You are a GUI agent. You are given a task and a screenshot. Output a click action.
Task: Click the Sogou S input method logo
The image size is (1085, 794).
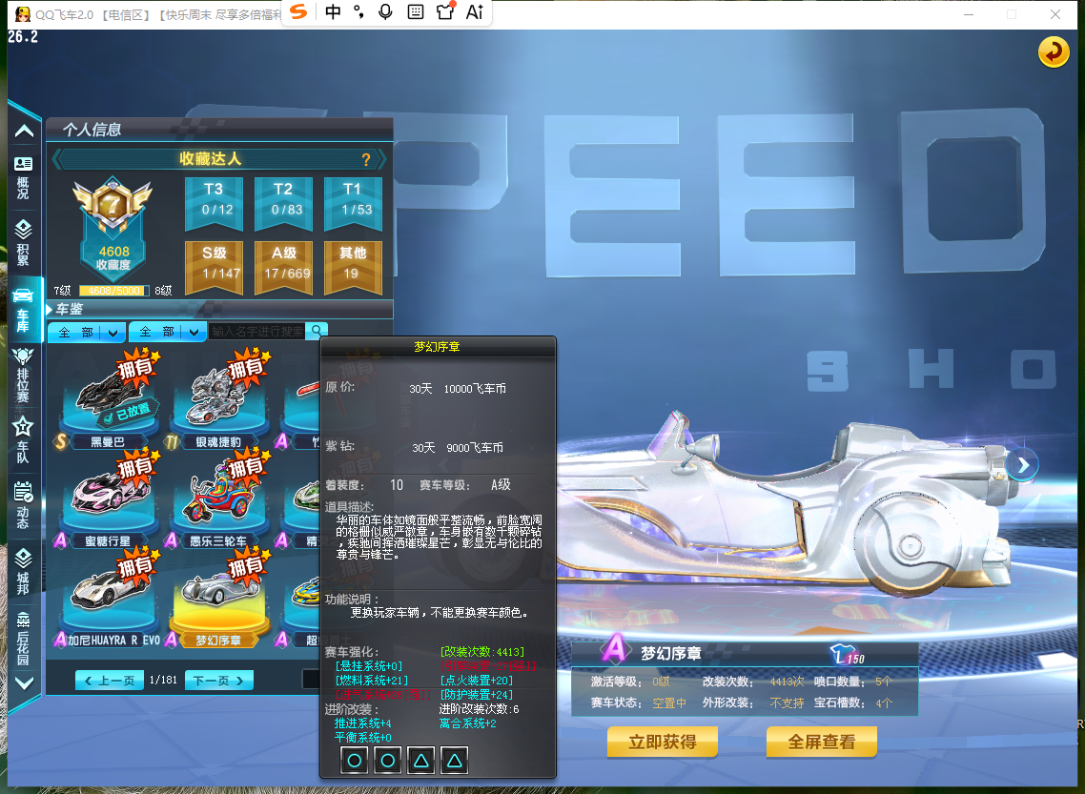(x=298, y=11)
